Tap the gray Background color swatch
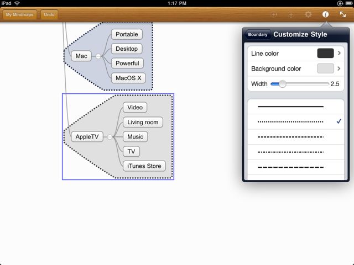The width and height of the screenshot is (354, 265). 325,68
